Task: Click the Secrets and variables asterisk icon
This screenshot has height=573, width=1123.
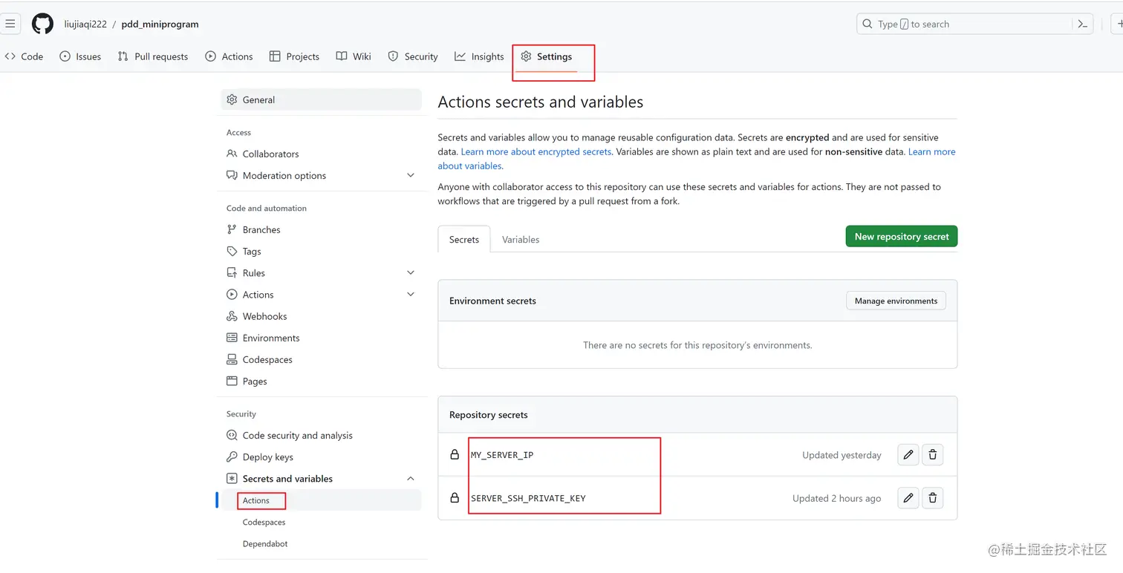Action: pos(232,479)
